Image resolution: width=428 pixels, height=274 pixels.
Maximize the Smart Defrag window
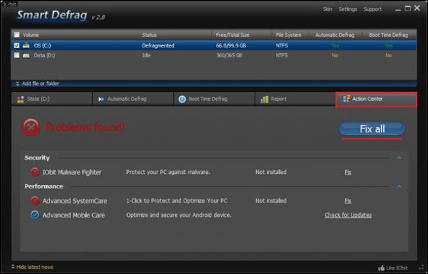click(408, 9)
